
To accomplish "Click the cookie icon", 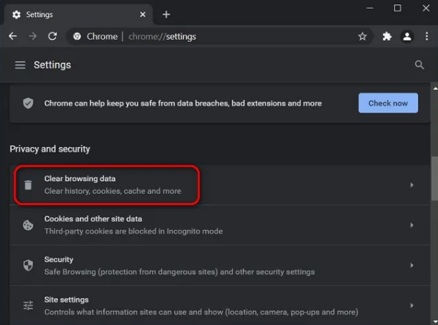I will [x=28, y=225].
